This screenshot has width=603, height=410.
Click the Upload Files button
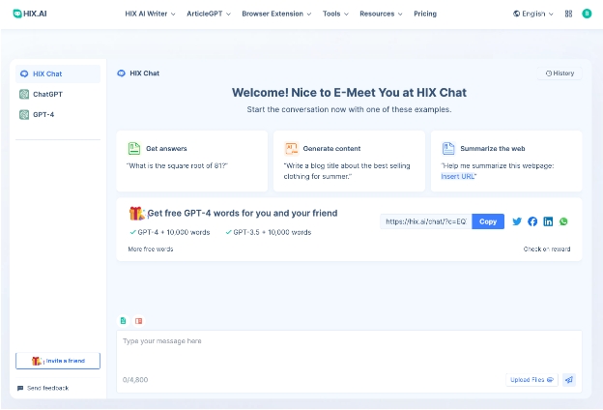[531, 380]
